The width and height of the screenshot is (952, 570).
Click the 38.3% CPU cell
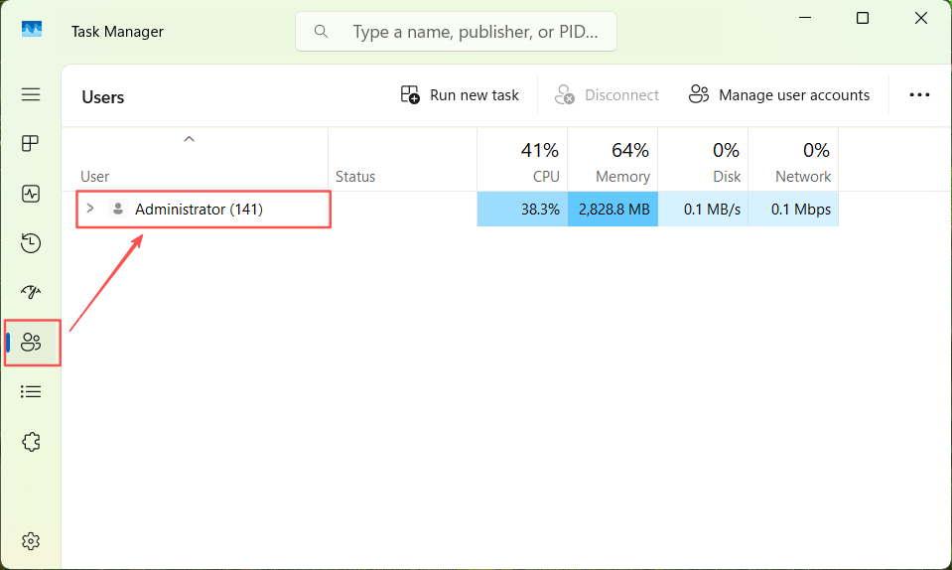click(522, 209)
